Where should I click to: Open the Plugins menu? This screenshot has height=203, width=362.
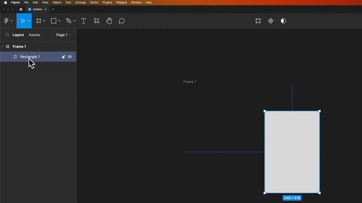pyautogui.click(x=107, y=2)
